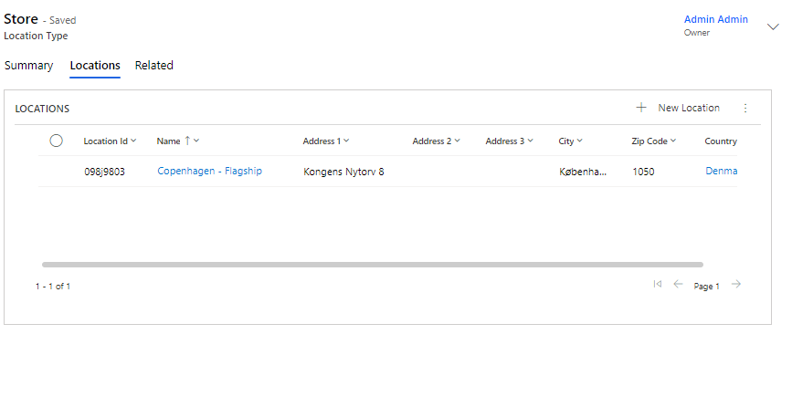Open Address 1 column dropdown
The height and width of the screenshot is (397, 792).
click(x=346, y=141)
